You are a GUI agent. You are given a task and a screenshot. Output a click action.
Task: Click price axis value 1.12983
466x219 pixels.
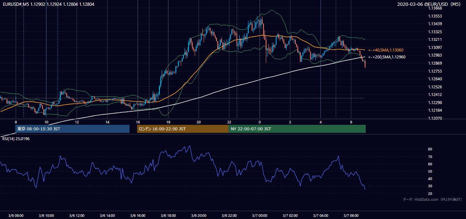(x=435, y=55)
